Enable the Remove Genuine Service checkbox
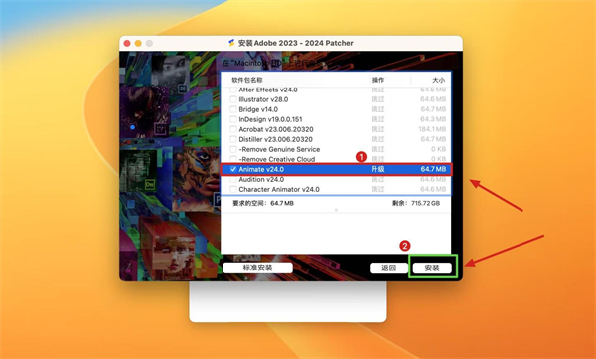 click(233, 149)
